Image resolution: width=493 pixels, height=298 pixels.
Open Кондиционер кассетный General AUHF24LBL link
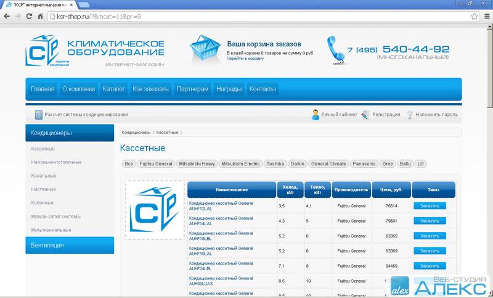coord(221,266)
